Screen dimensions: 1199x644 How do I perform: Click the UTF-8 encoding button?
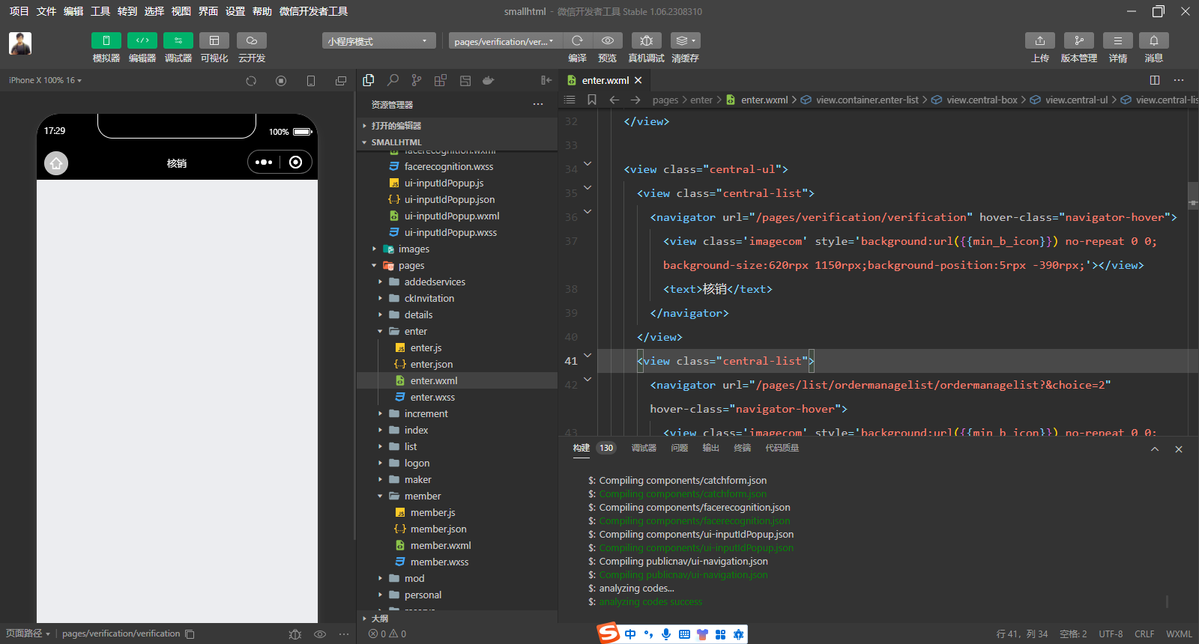click(x=1110, y=634)
